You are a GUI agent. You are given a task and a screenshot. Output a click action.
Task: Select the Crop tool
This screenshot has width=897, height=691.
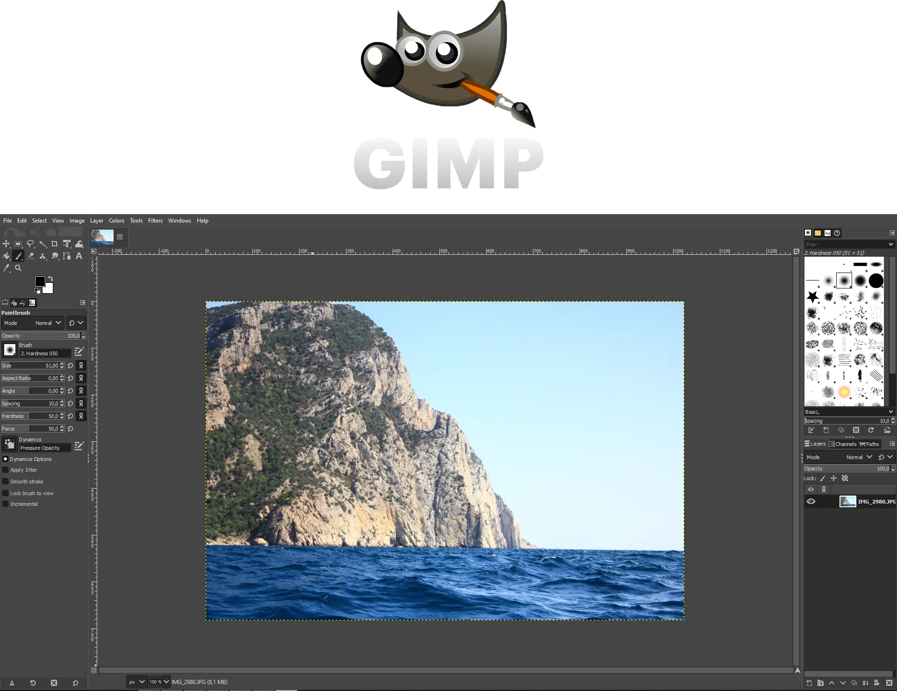55,244
